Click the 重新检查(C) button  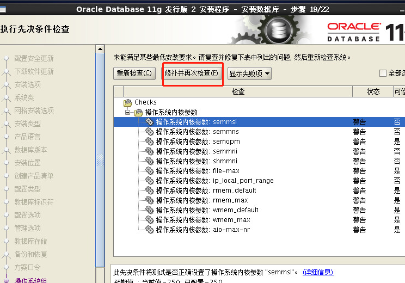pyautogui.click(x=134, y=73)
